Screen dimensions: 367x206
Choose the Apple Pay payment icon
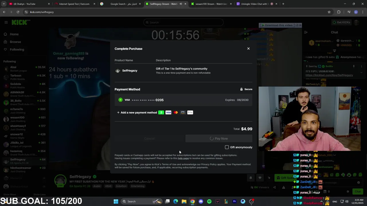pyautogui.click(x=183, y=112)
